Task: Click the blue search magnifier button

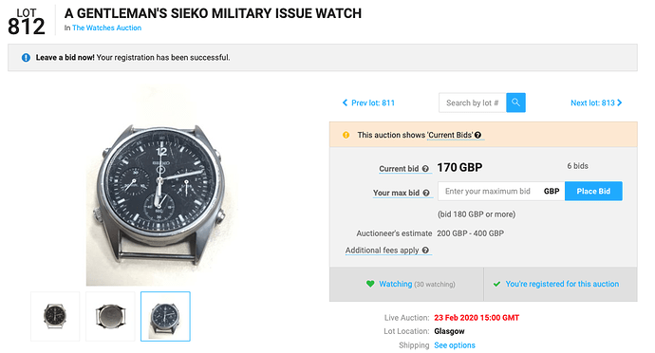Action: click(x=515, y=102)
